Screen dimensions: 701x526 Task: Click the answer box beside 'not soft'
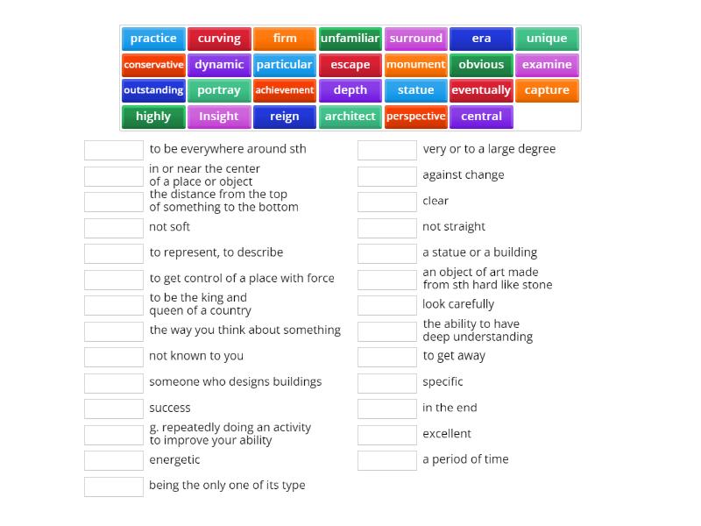click(113, 227)
